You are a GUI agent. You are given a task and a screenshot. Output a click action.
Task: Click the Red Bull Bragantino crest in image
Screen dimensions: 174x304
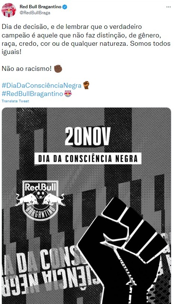tap(40, 201)
